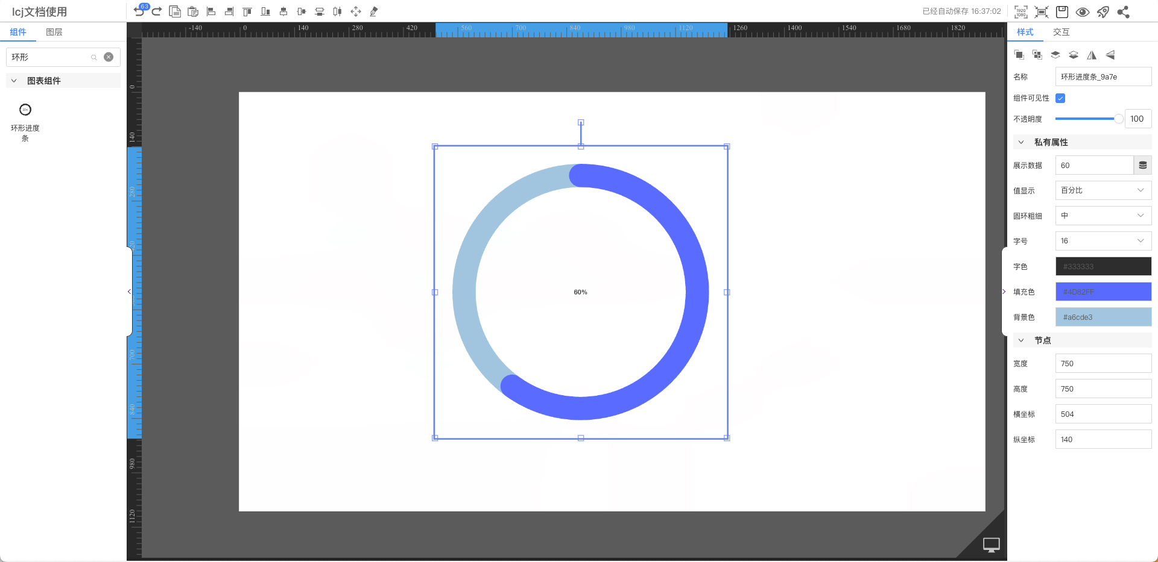Open the 填充色 color swatch
The height and width of the screenshot is (562, 1158).
pyautogui.click(x=1103, y=292)
